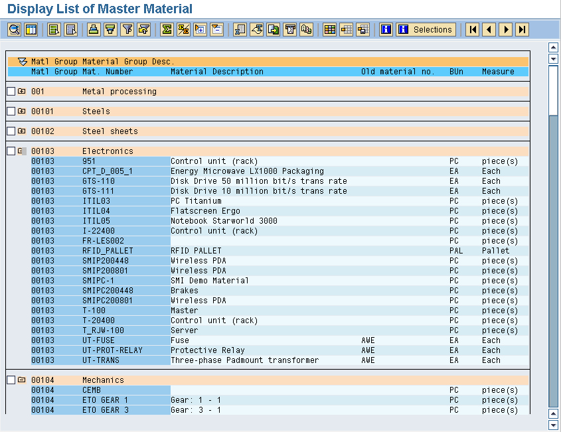Tick the checkbox for group 00104 Mechanics
This screenshot has width=561, height=432.
pos(11,380)
